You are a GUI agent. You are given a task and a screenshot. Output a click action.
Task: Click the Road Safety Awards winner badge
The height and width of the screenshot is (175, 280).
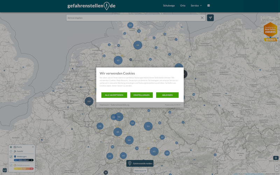tap(270, 33)
